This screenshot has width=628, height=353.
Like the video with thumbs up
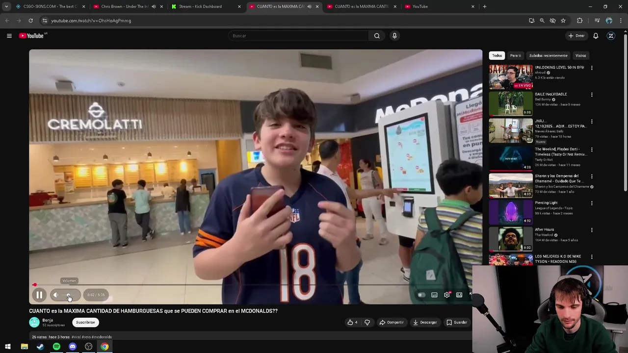click(x=352, y=322)
